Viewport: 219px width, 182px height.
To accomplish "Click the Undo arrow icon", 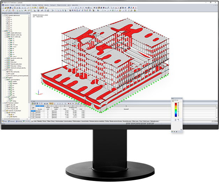I will click(22, 8).
